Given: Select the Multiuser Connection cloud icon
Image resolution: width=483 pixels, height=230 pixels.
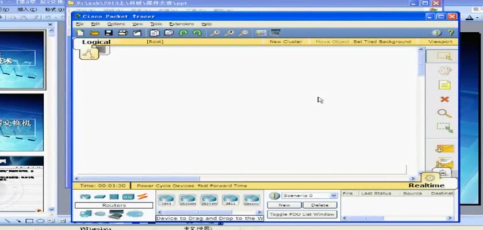Looking at the screenshot, I should click(x=135, y=214).
